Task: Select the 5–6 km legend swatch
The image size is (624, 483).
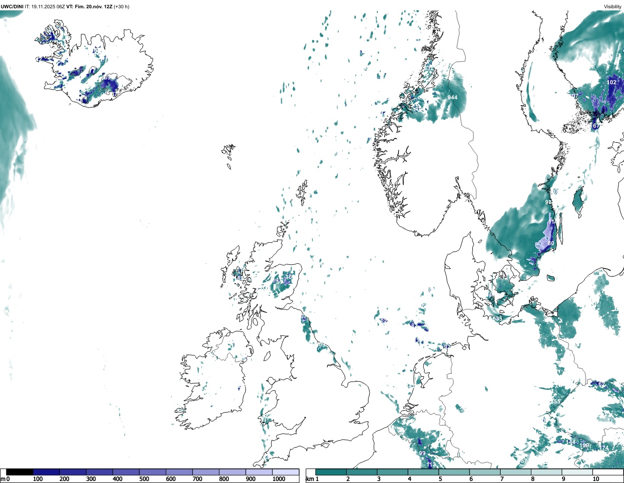Action: 454,472
